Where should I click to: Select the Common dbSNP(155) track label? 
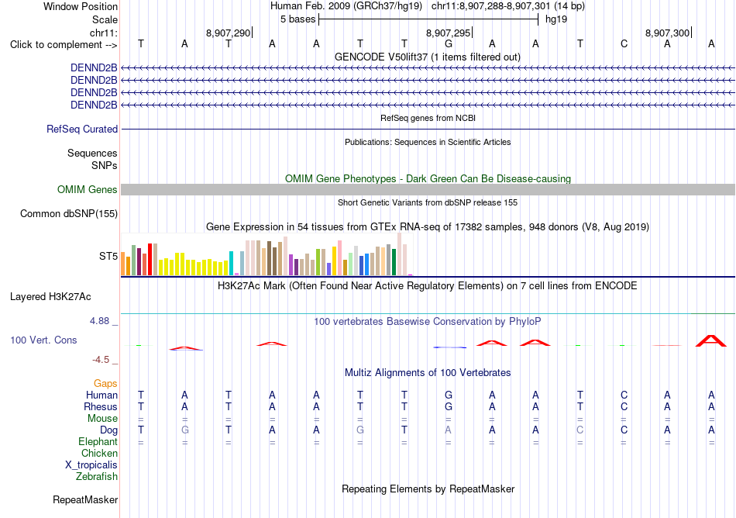(x=68, y=214)
